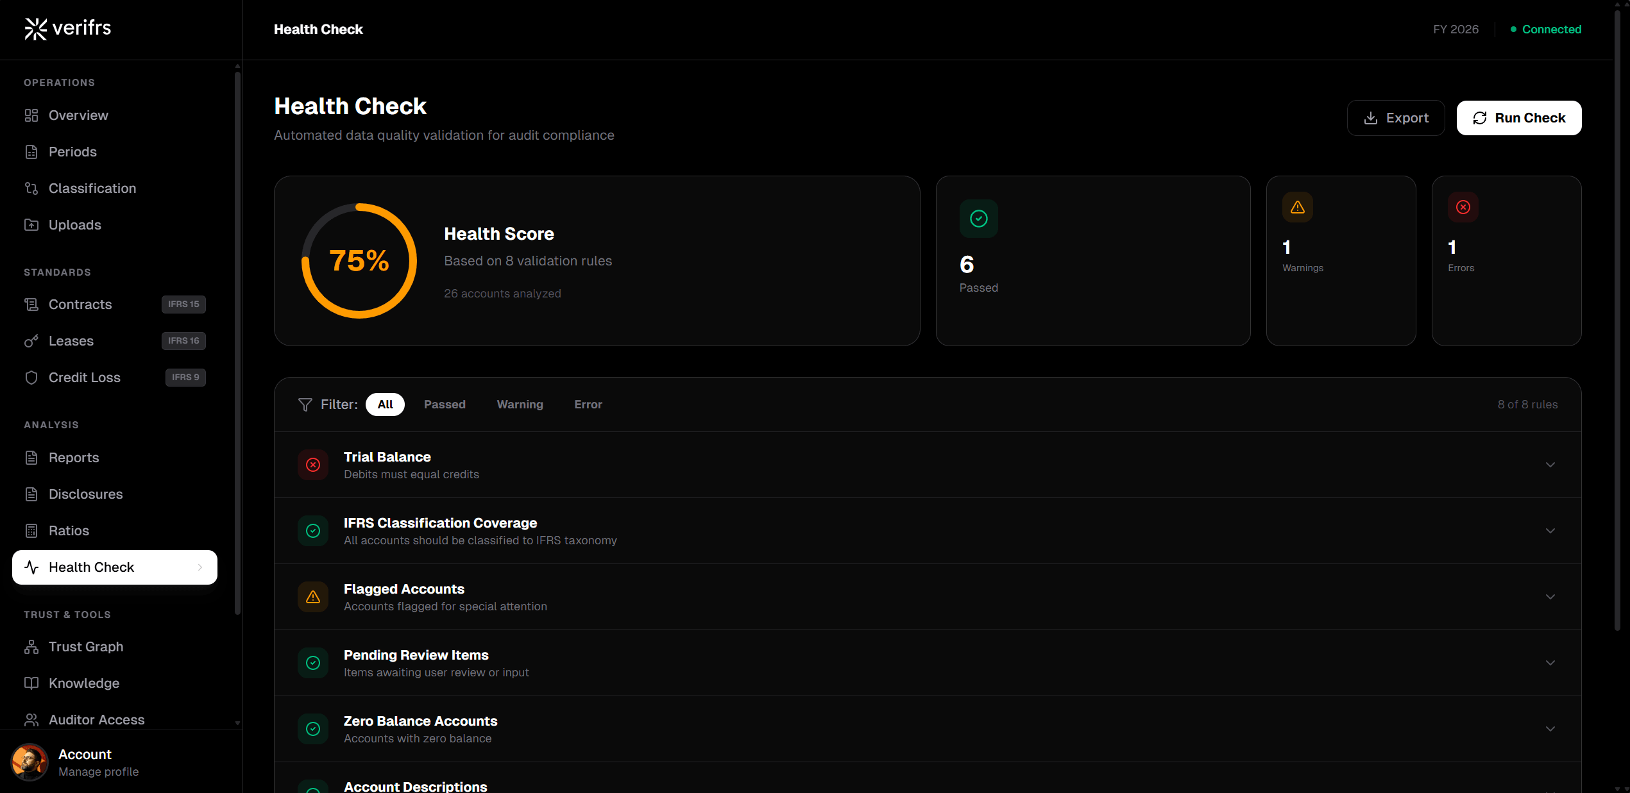
Task: Click the Run Check button
Action: click(x=1518, y=118)
